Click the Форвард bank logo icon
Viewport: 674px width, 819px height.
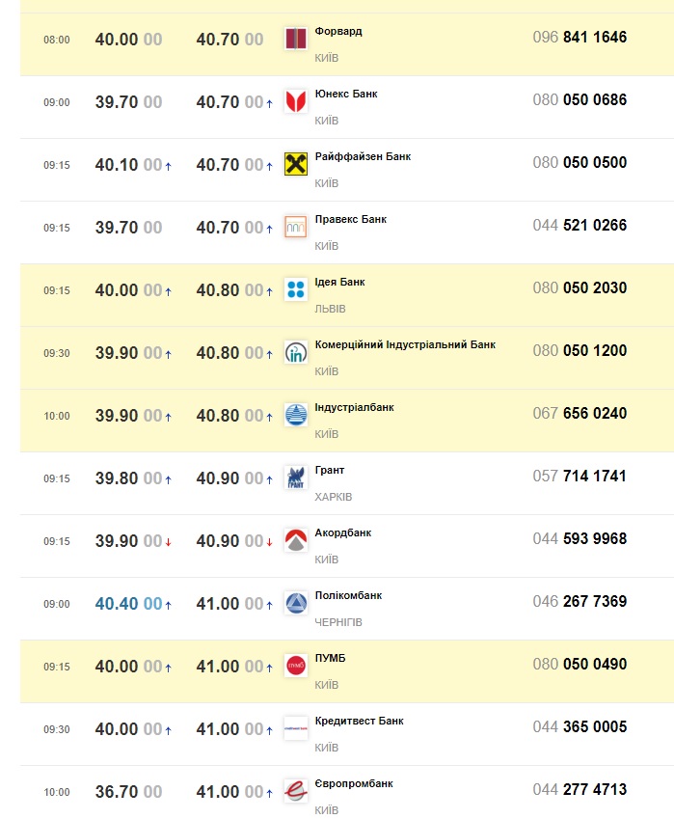coord(296,39)
